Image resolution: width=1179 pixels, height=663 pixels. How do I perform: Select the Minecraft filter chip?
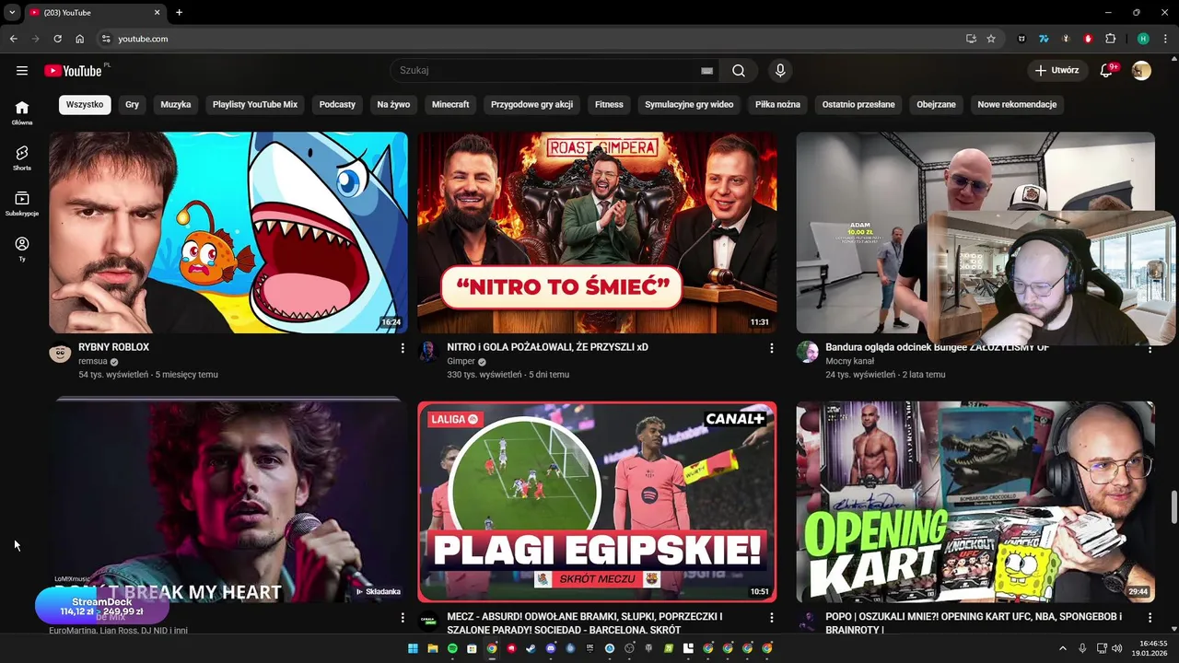[450, 105]
